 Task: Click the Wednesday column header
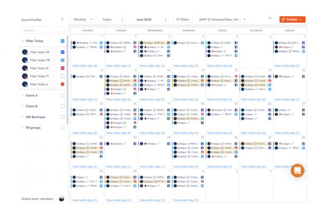(x=155, y=30)
